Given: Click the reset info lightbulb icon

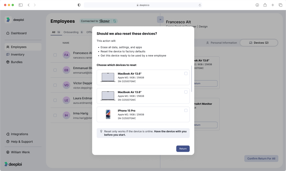Looking at the screenshot, I should coord(101,131).
